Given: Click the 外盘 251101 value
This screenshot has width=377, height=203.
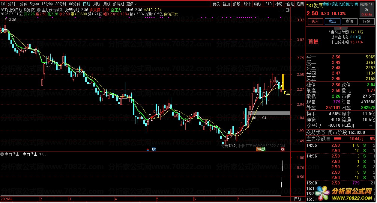Looking at the screenshot, I should click(333, 107).
